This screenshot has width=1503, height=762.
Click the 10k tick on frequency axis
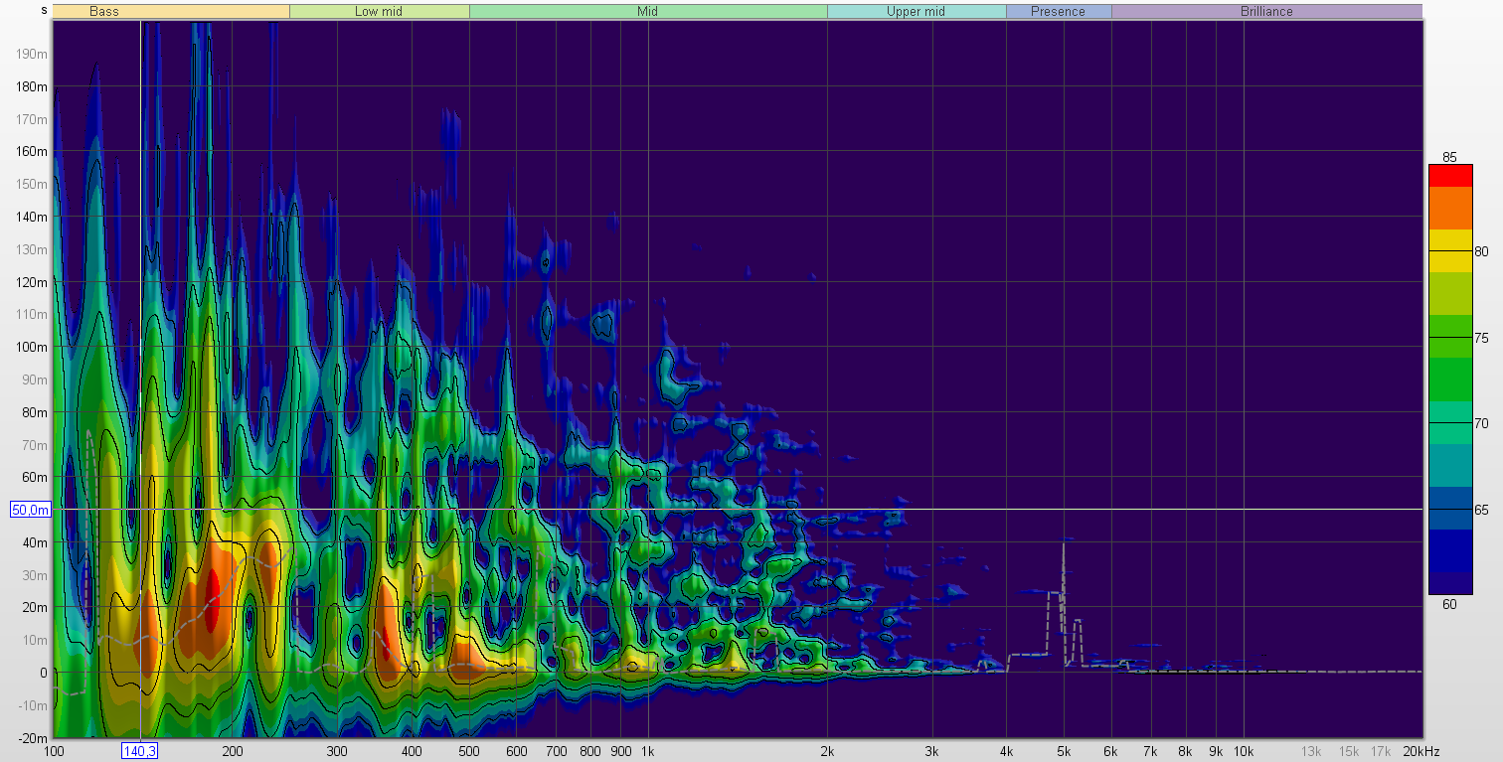1243,751
